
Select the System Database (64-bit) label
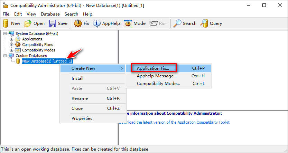click(x=37, y=34)
